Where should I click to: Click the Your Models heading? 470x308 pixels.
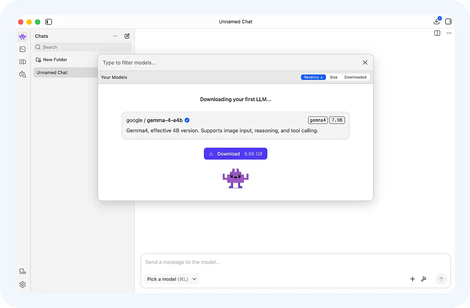[114, 77]
